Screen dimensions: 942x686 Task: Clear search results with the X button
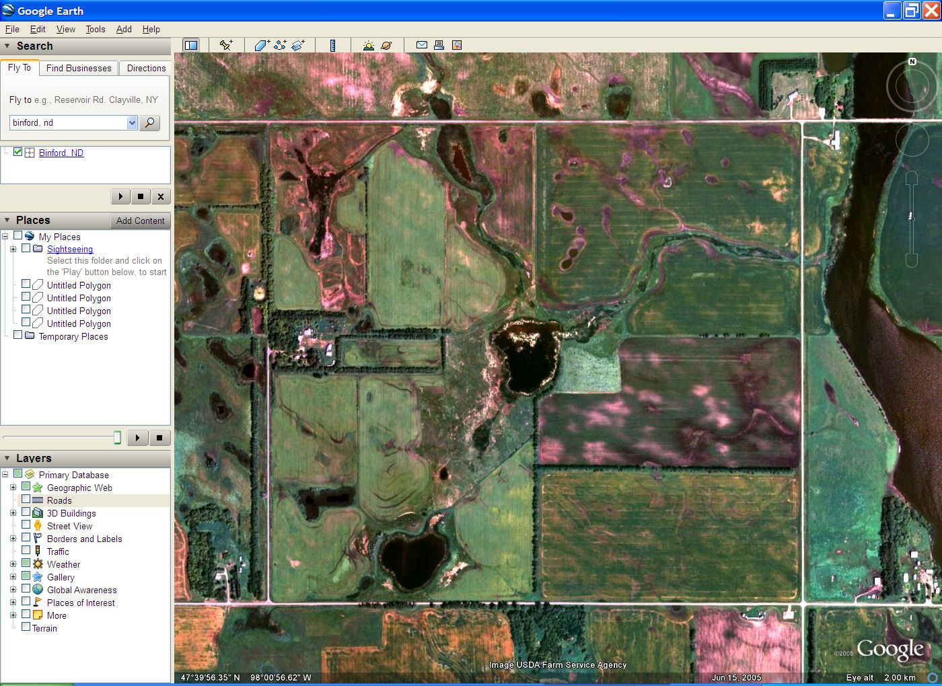point(161,196)
